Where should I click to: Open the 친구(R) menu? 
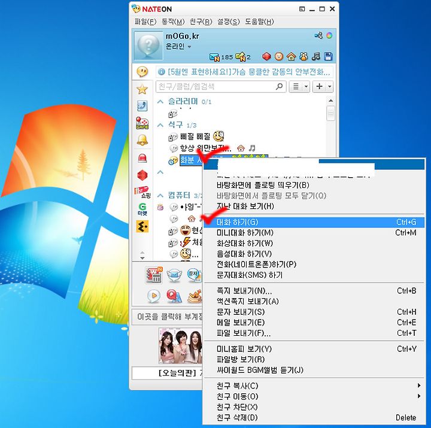tap(201, 22)
